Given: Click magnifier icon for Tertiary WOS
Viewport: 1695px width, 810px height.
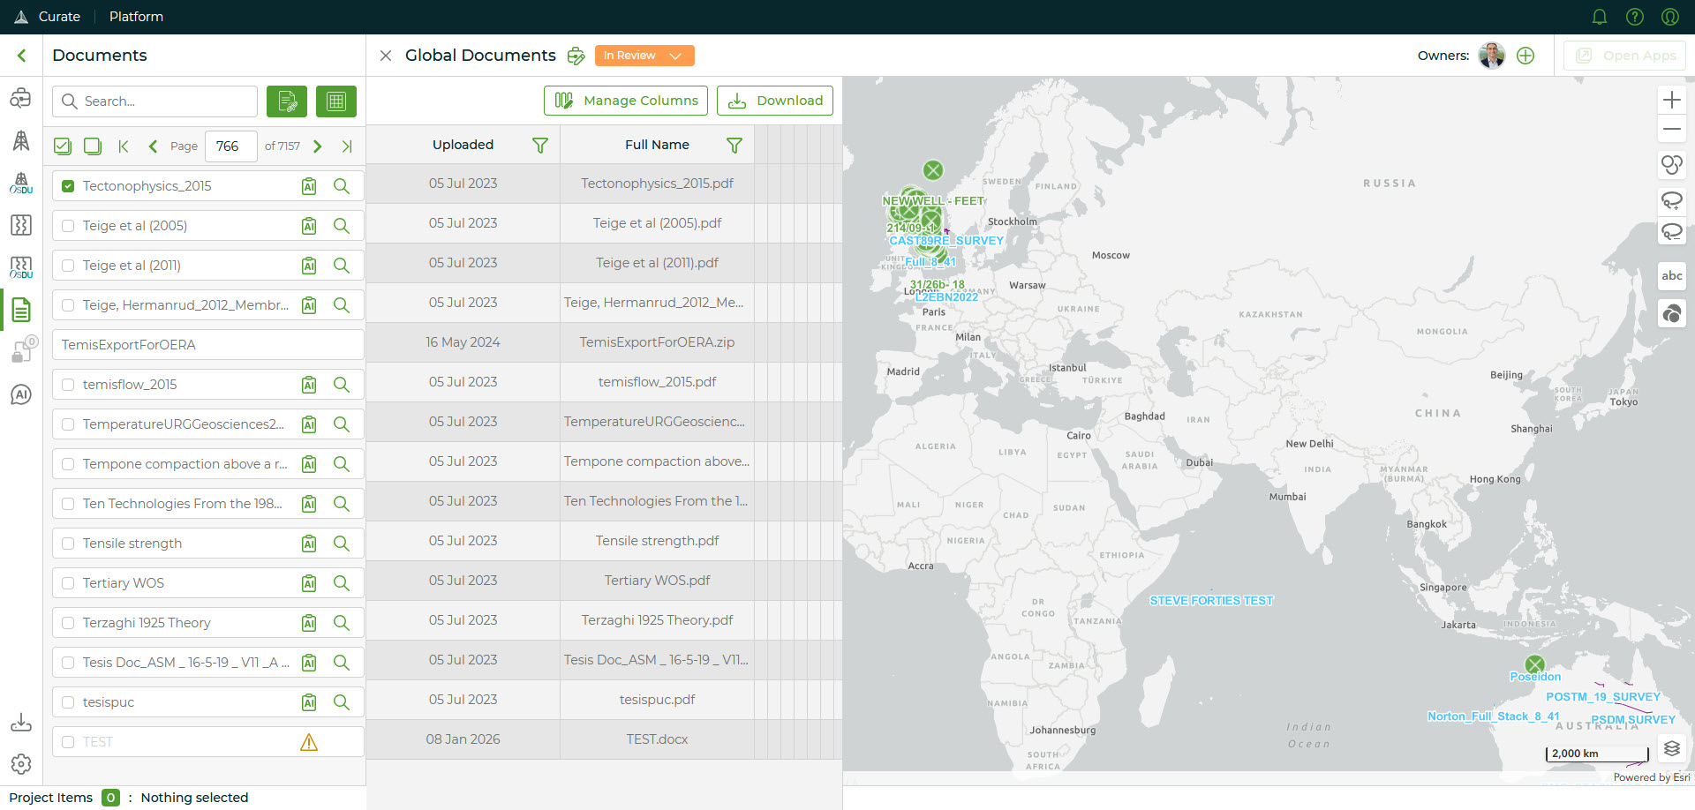Looking at the screenshot, I should click(342, 583).
